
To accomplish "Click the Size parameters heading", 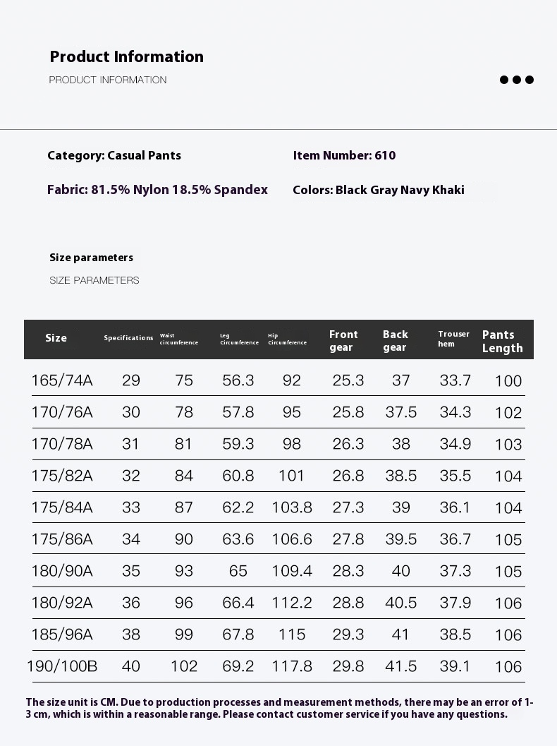I will (91, 258).
